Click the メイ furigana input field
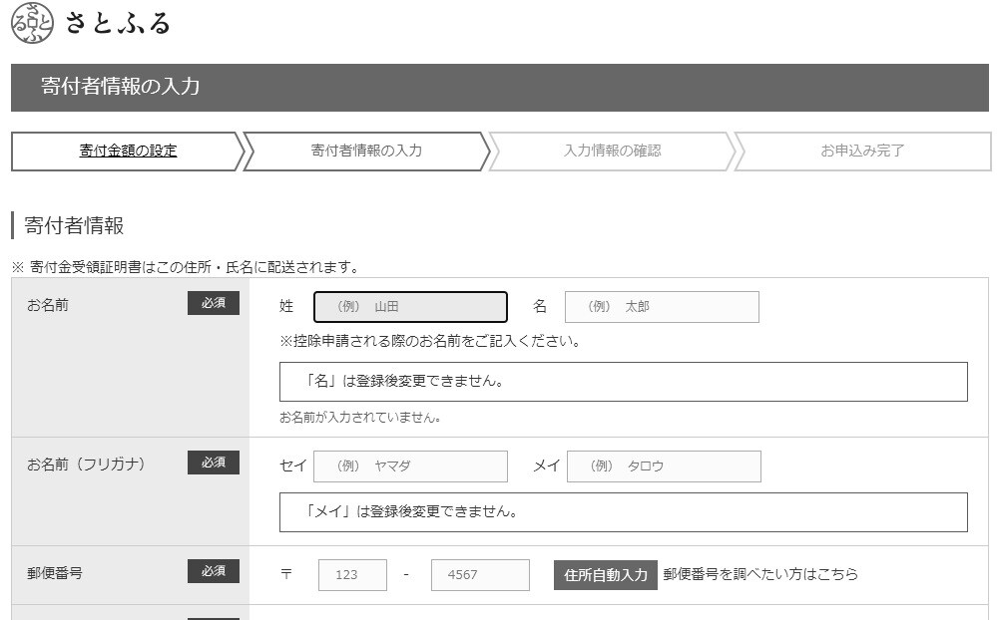Viewport: 997px width, 620px height. pos(664,466)
